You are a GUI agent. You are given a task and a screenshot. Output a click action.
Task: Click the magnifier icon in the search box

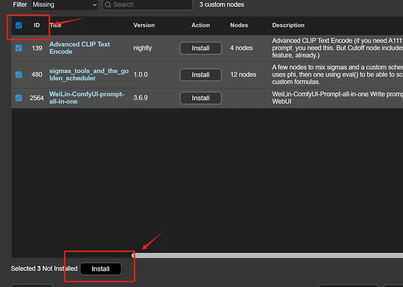(x=109, y=5)
